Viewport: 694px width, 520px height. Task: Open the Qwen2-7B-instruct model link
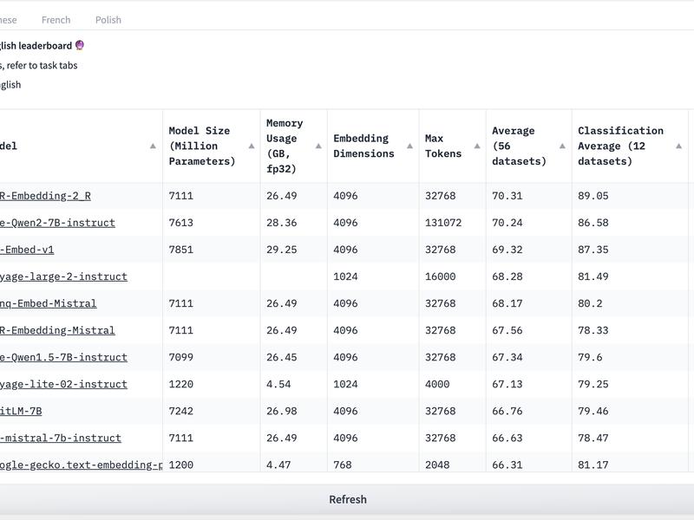(x=57, y=223)
